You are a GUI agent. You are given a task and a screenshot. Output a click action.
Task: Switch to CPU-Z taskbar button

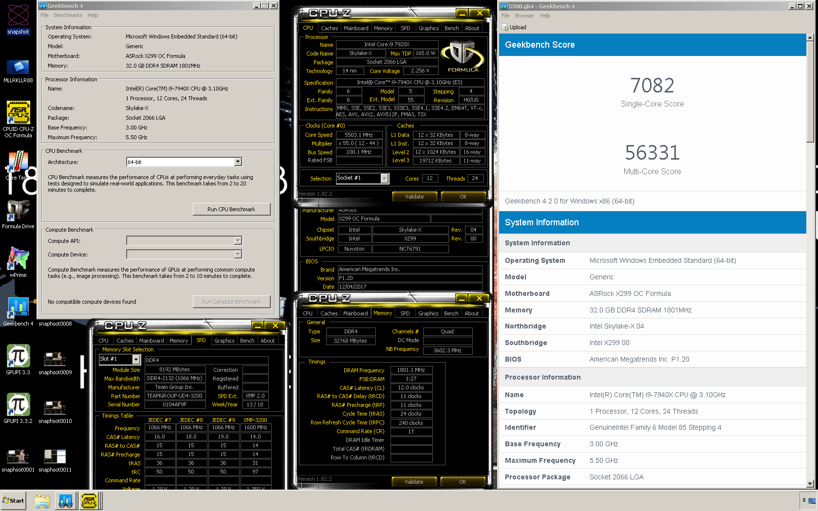90,501
